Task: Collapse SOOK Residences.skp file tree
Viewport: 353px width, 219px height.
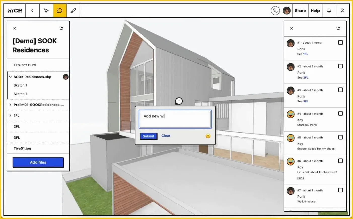Action: click(10, 77)
